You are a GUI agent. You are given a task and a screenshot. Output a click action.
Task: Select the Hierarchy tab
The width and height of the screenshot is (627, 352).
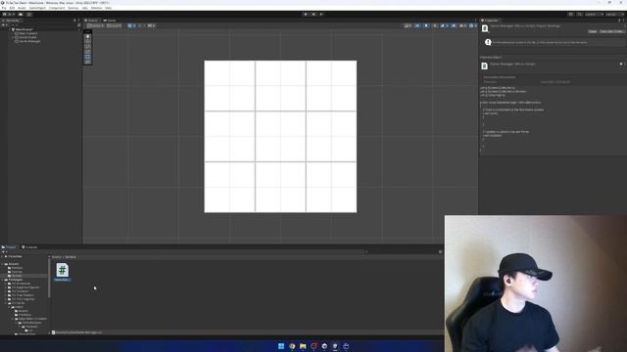11,21
